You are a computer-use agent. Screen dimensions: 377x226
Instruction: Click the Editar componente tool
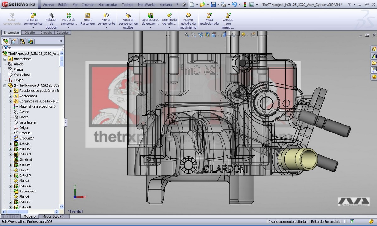(x=12, y=19)
